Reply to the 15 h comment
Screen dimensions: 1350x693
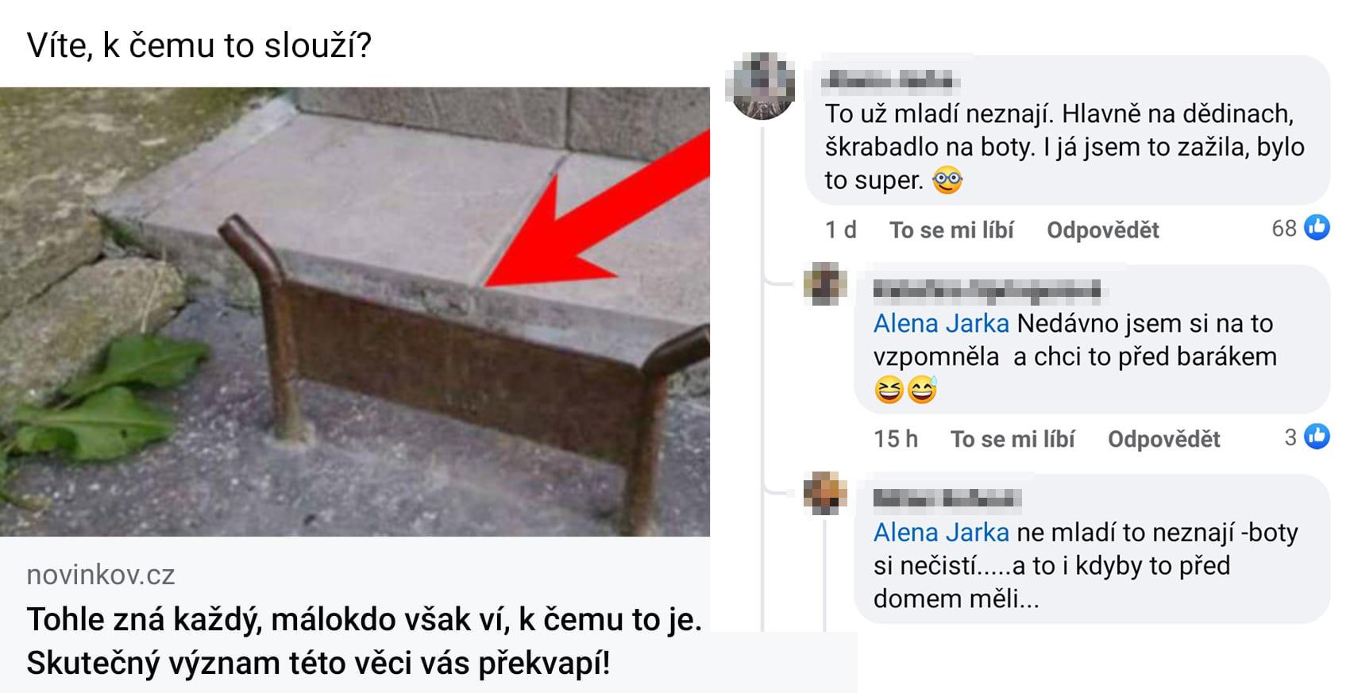[1164, 439]
